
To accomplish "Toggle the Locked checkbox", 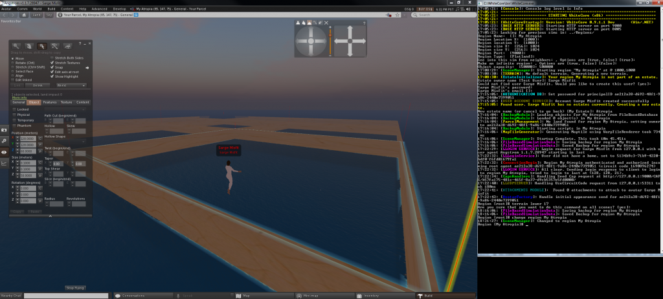I will [x=14, y=109].
